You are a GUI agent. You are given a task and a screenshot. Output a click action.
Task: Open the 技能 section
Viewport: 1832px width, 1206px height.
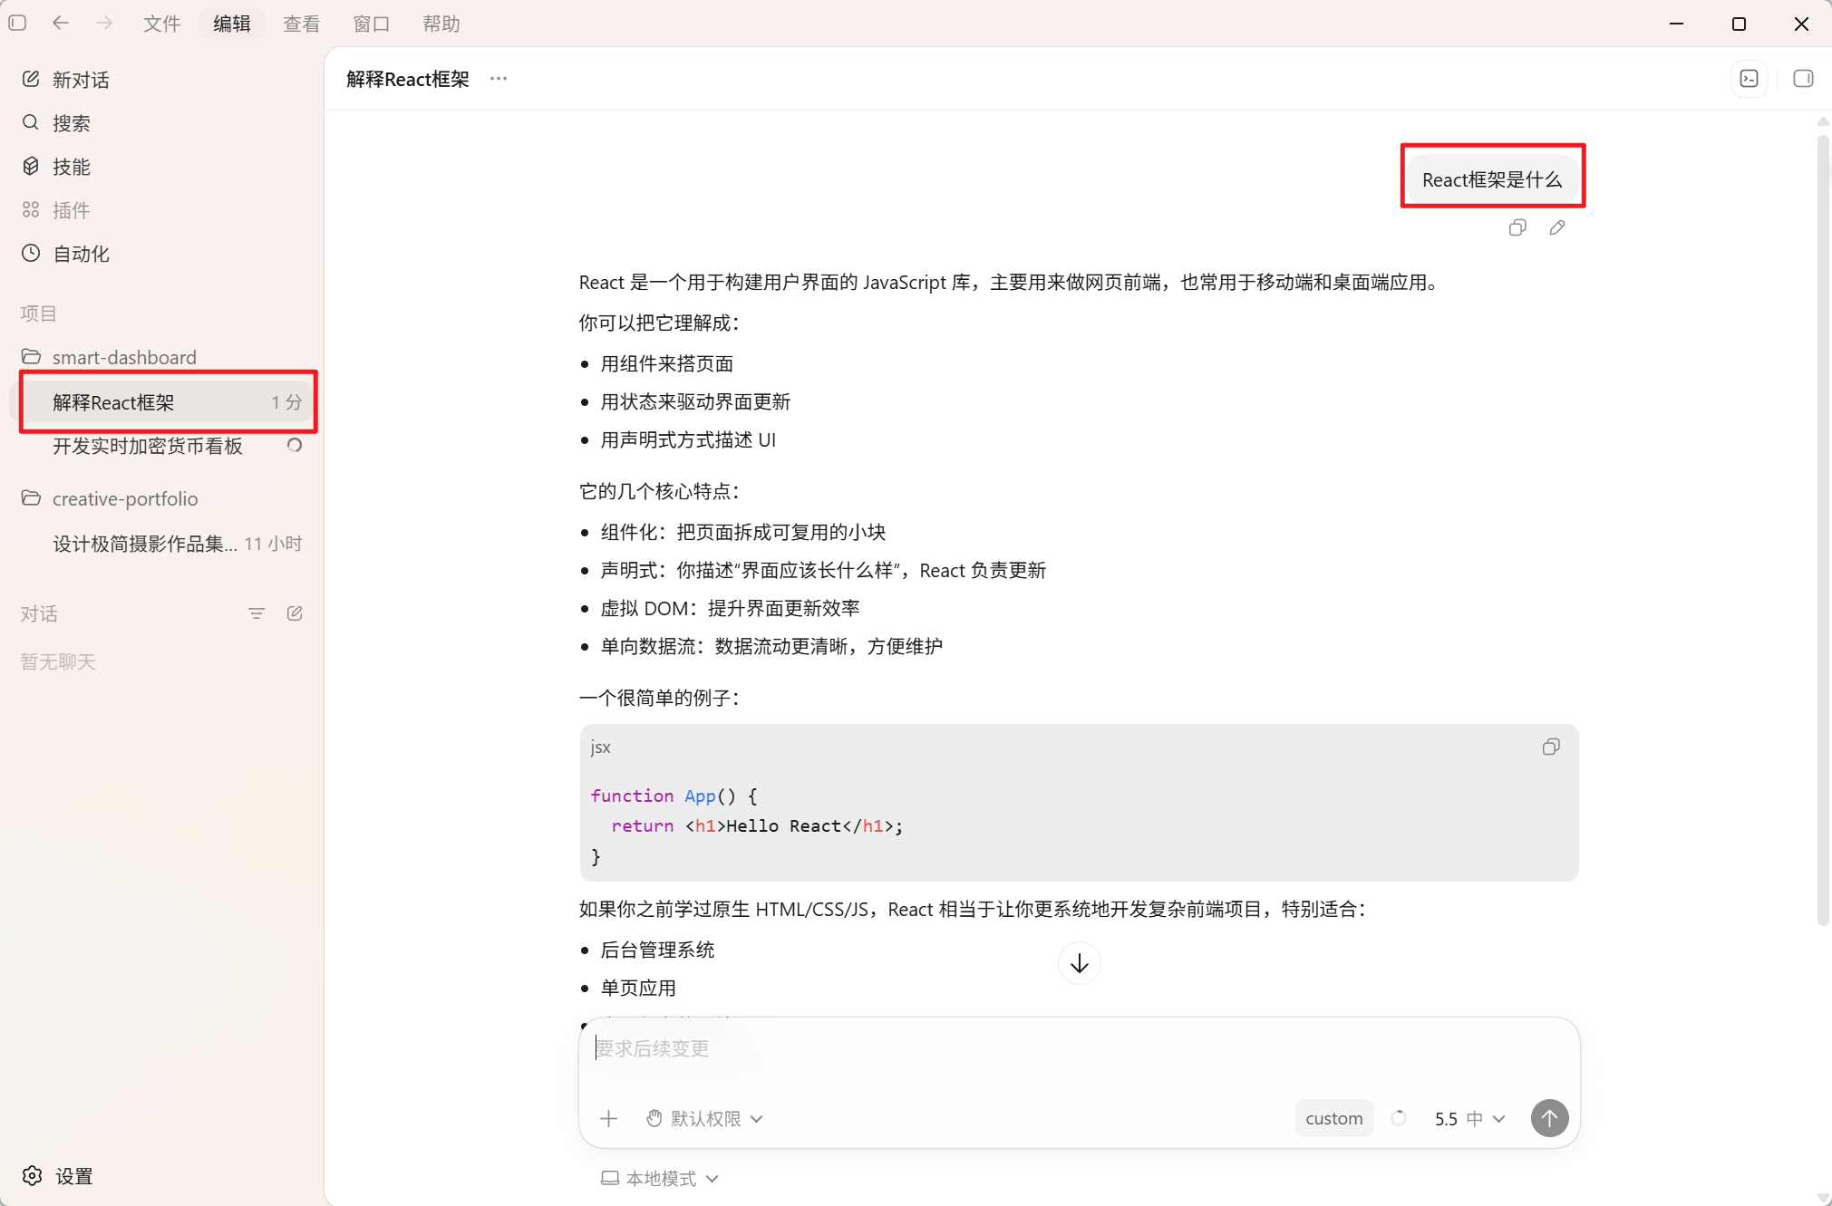(163, 167)
